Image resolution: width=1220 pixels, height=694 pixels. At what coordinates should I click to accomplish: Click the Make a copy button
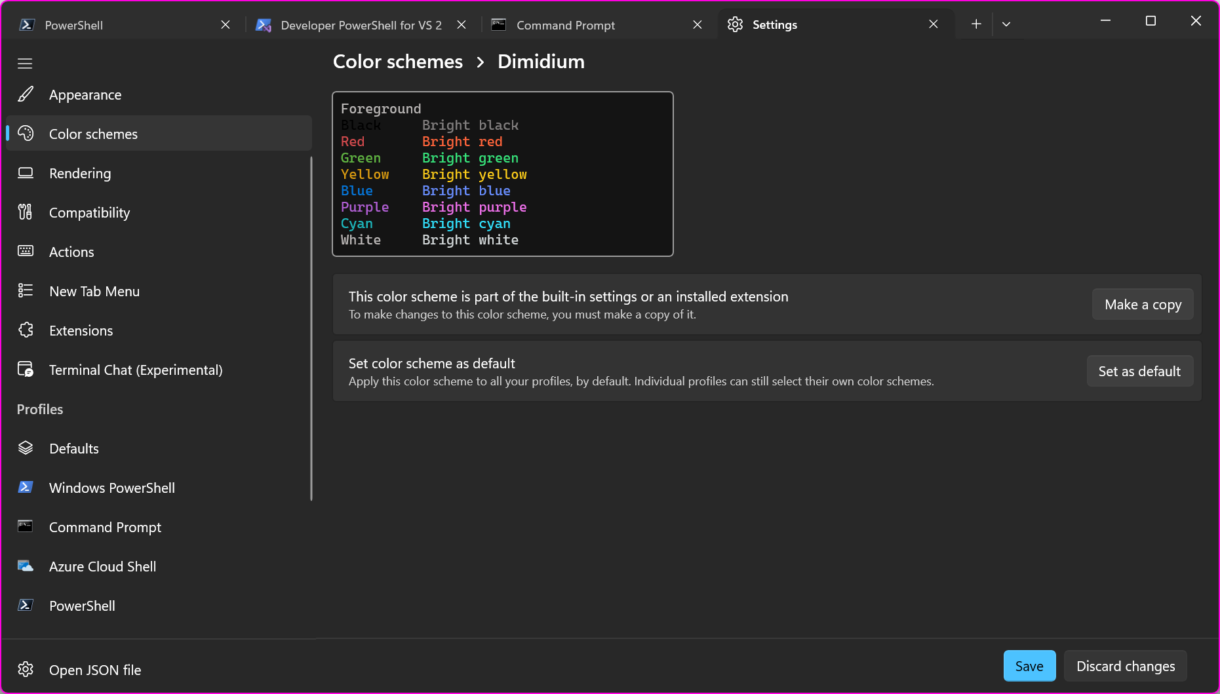pos(1143,304)
